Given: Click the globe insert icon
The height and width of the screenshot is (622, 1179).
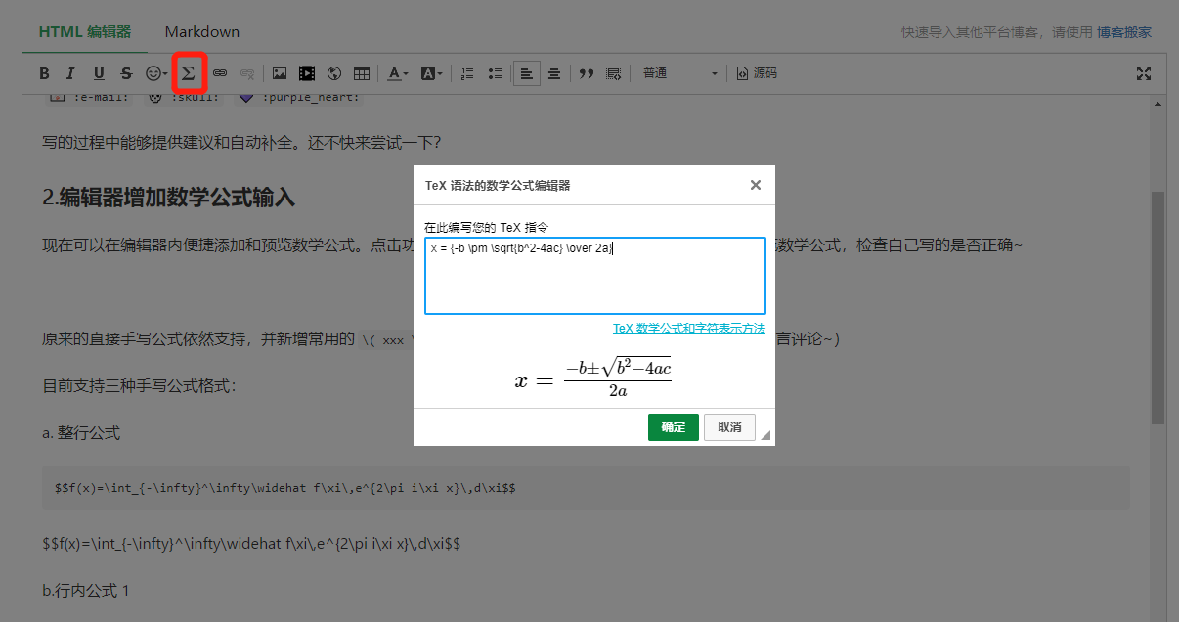Looking at the screenshot, I should pos(333,72).
